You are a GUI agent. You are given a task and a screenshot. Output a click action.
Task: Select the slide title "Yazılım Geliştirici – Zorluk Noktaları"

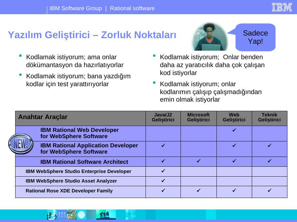92,35
